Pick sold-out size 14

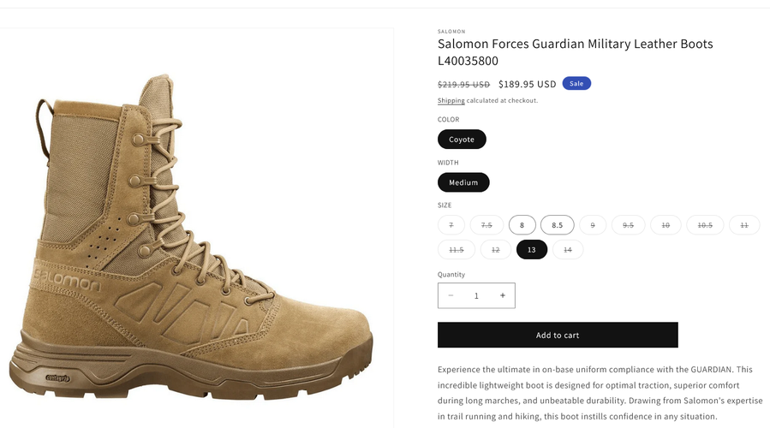(568, 250)
